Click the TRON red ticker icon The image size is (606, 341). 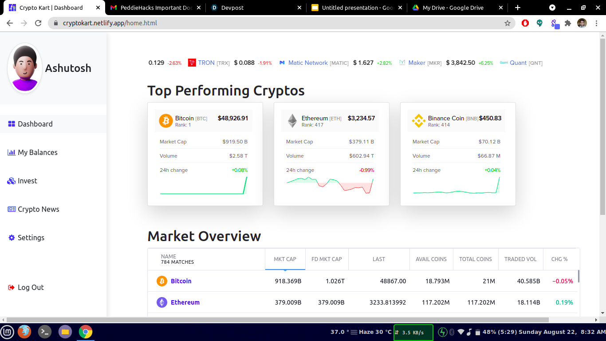pyautogui.click(x=192, y=63)
